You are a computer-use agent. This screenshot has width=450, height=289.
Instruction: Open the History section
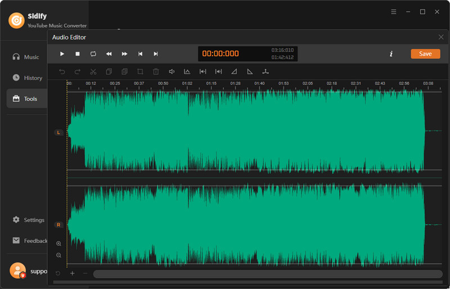(26, 78)
